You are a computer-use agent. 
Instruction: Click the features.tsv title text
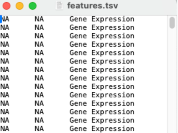pos(93,6)
